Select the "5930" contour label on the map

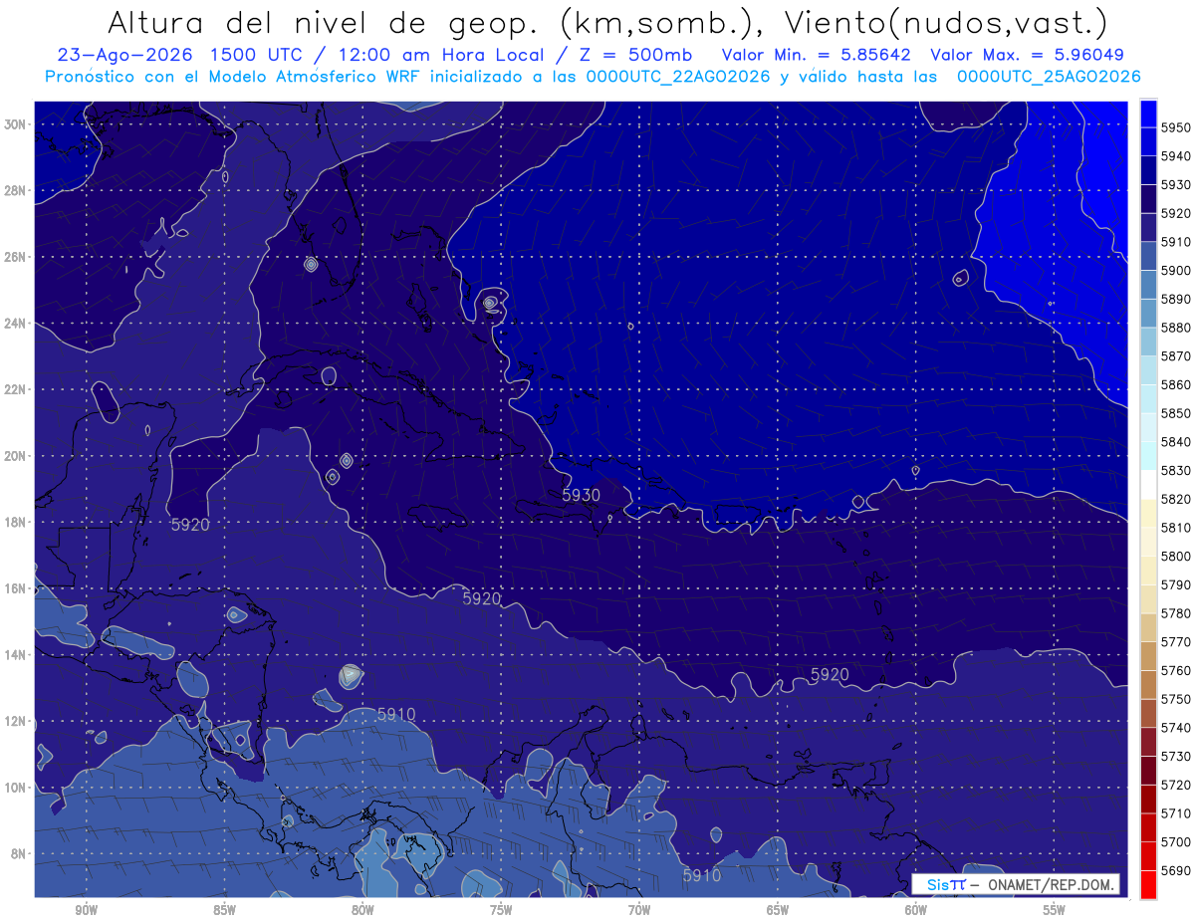pos(581,495)
